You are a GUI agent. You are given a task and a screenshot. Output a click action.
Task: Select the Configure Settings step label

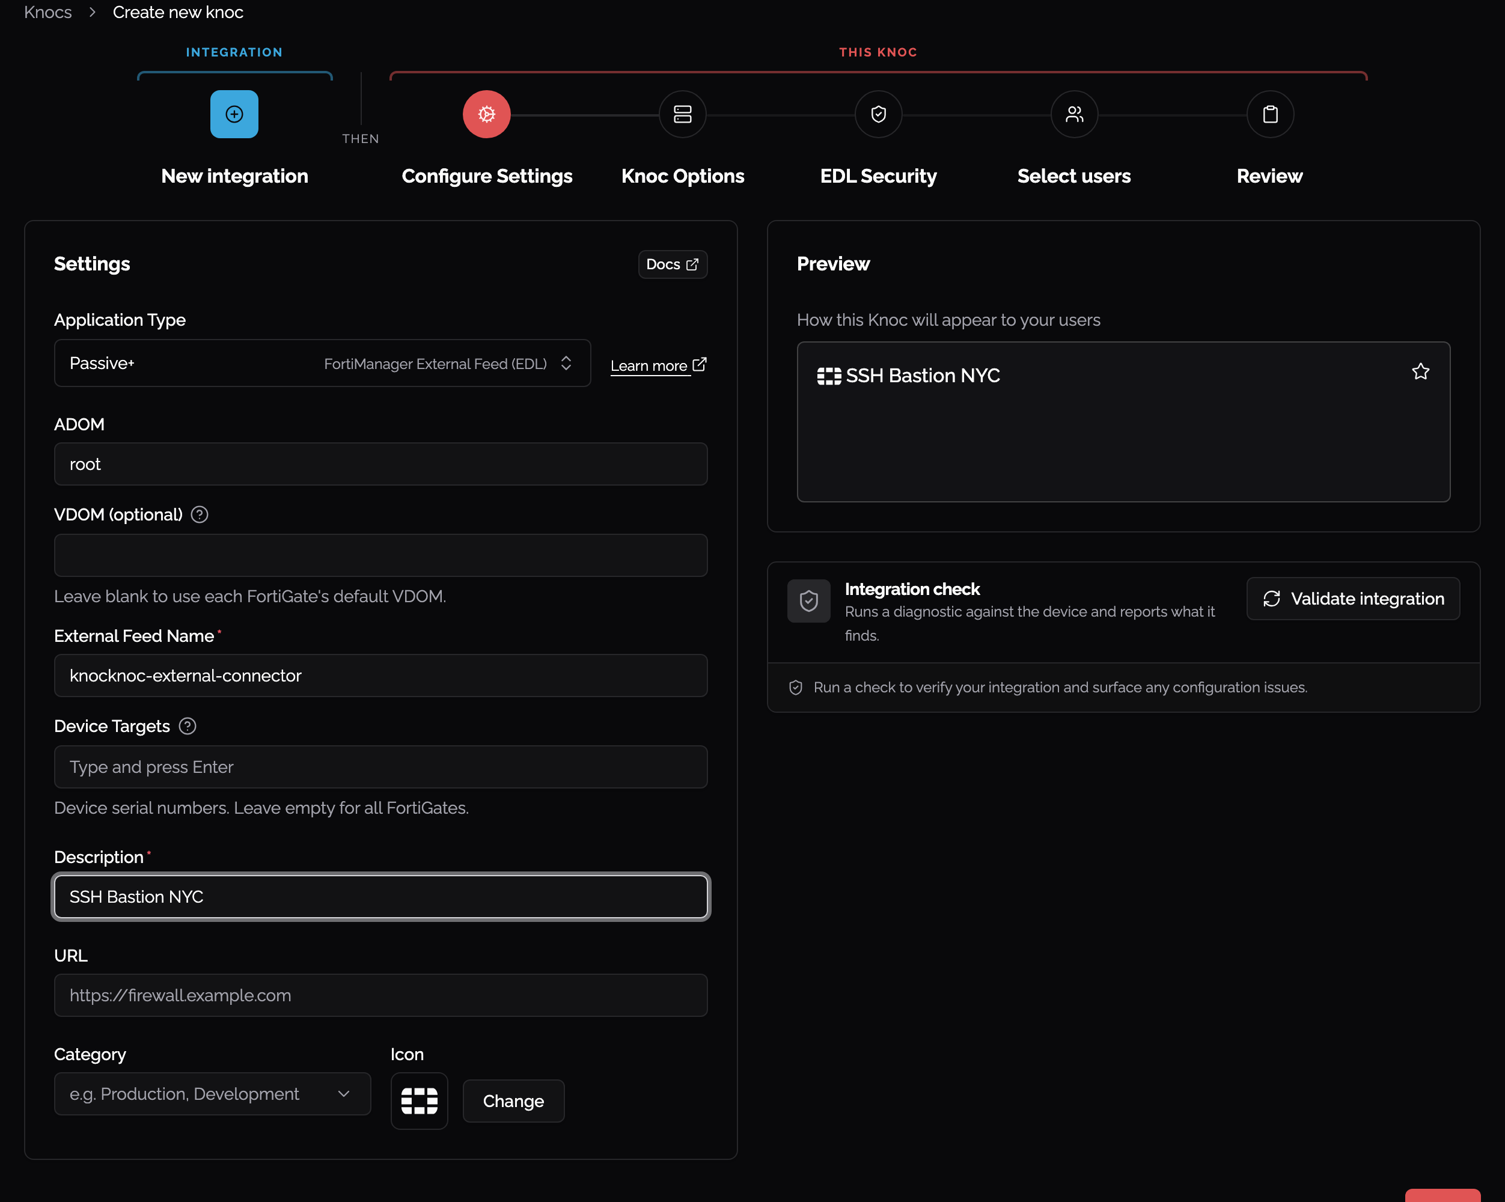click(487, 176)
